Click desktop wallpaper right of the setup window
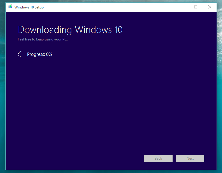 click(x=219, y=91)
